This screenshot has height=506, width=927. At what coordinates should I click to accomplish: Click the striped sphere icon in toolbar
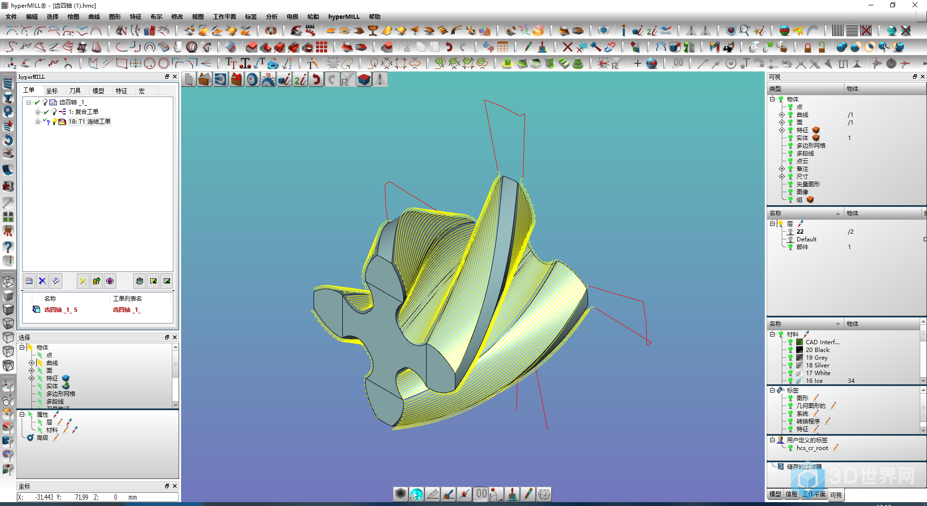pyautogui.click(x=192, y=47)
